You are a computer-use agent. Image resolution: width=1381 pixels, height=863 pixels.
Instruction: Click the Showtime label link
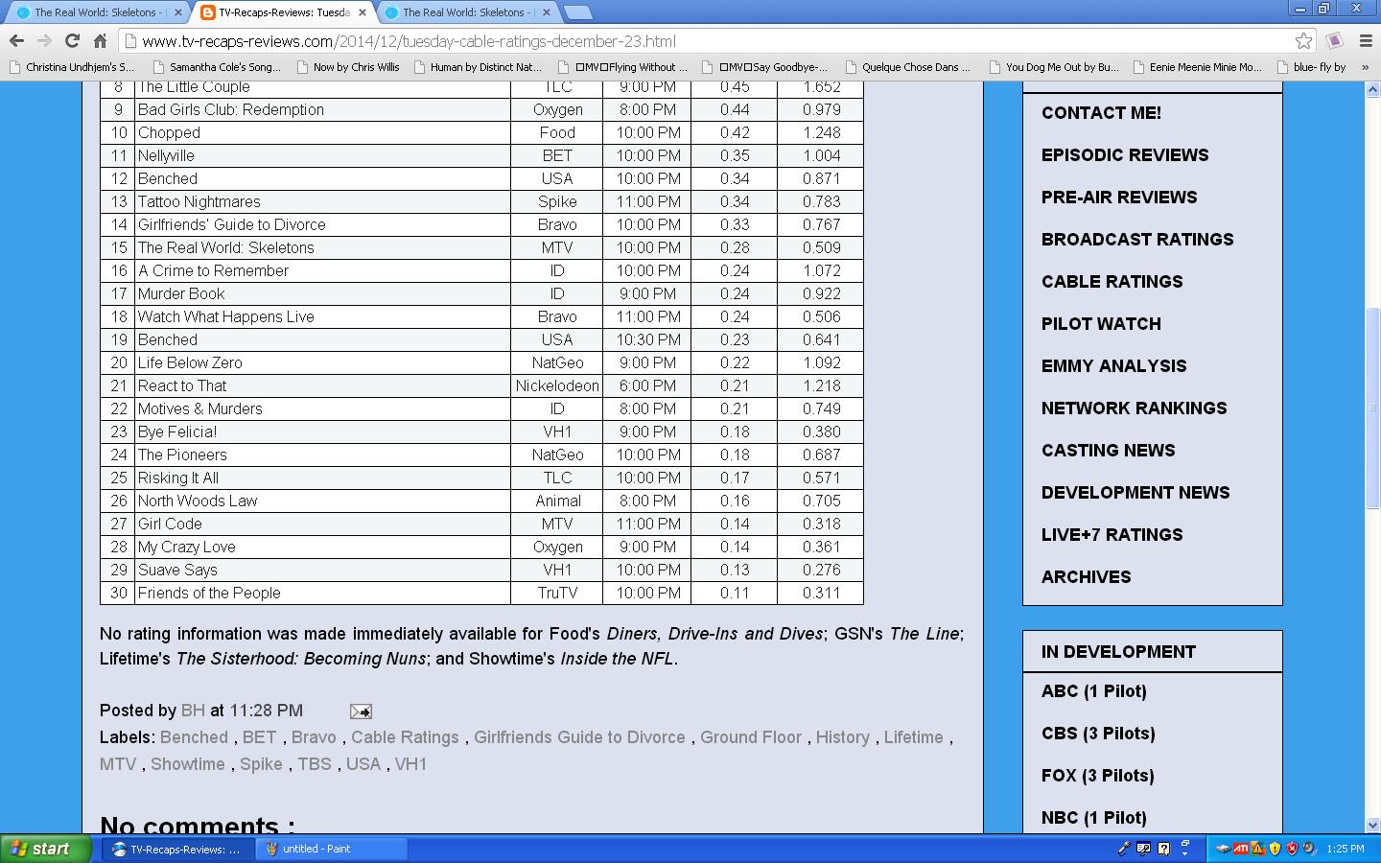(x=187, y=764)
